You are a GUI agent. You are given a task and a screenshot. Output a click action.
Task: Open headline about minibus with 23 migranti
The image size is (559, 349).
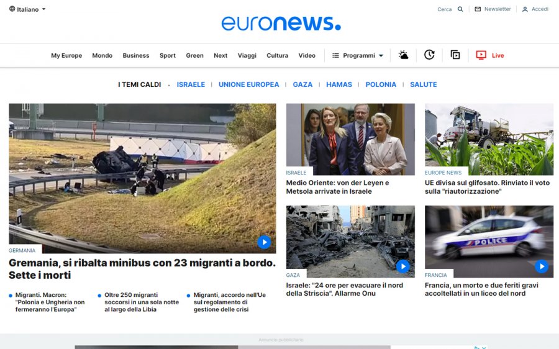(x=142, y=269)
